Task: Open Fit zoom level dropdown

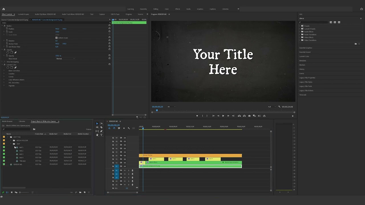Action: [x=171, y=107]
